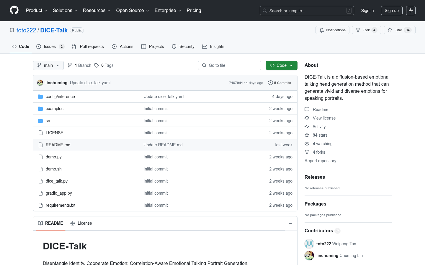Image resolution: width=425 pixels, height=265 pixels.
Task: Open the Pricing page
Action: [194, 11]
